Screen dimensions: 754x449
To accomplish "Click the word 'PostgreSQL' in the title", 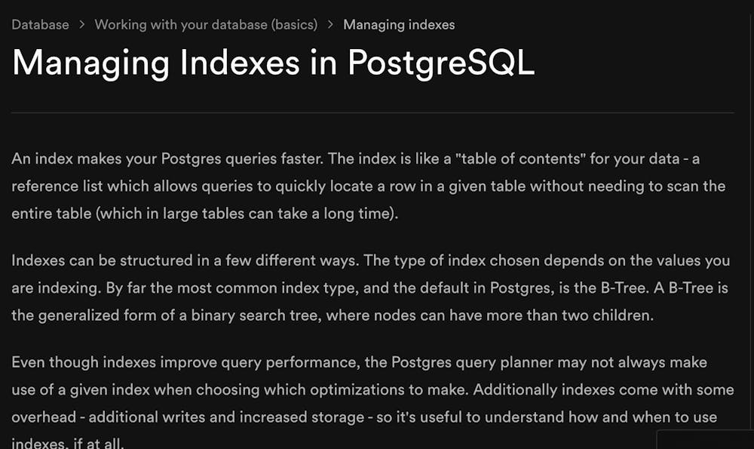I will (441, 63).
